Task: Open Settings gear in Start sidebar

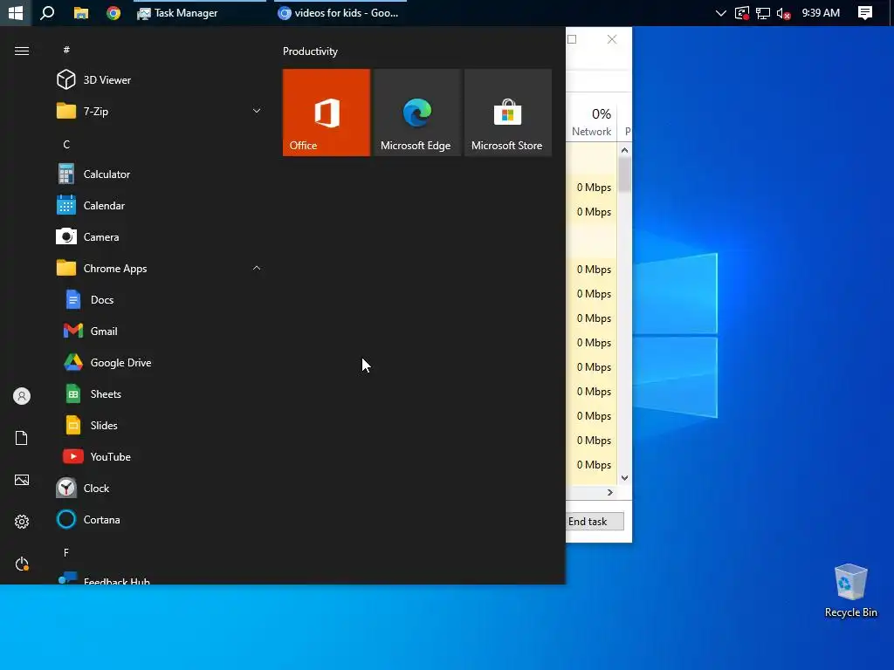Action: [x=22, y=522]
